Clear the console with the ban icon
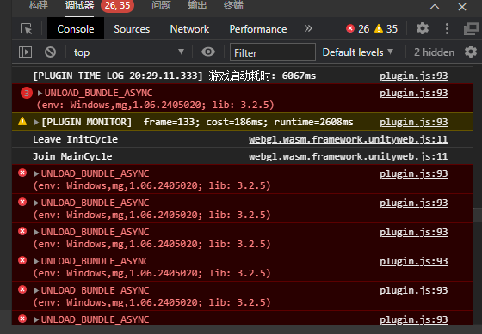482x334 pixels. click(50, 52)
